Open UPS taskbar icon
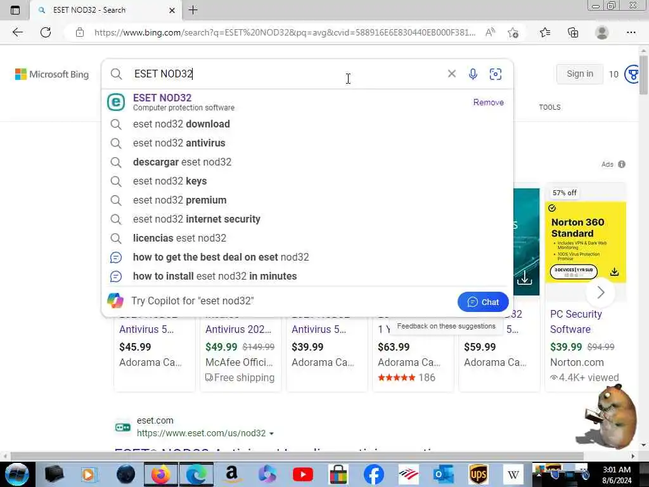 (x=479, y=474)
